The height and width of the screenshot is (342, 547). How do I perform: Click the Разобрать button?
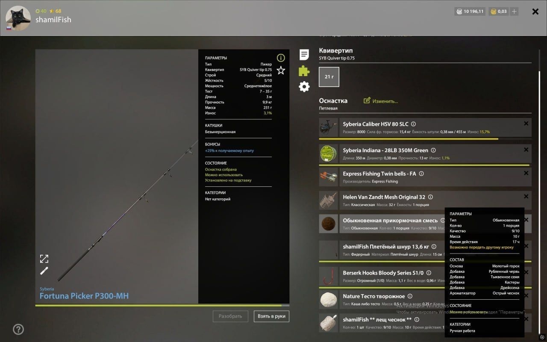(230, 316)
